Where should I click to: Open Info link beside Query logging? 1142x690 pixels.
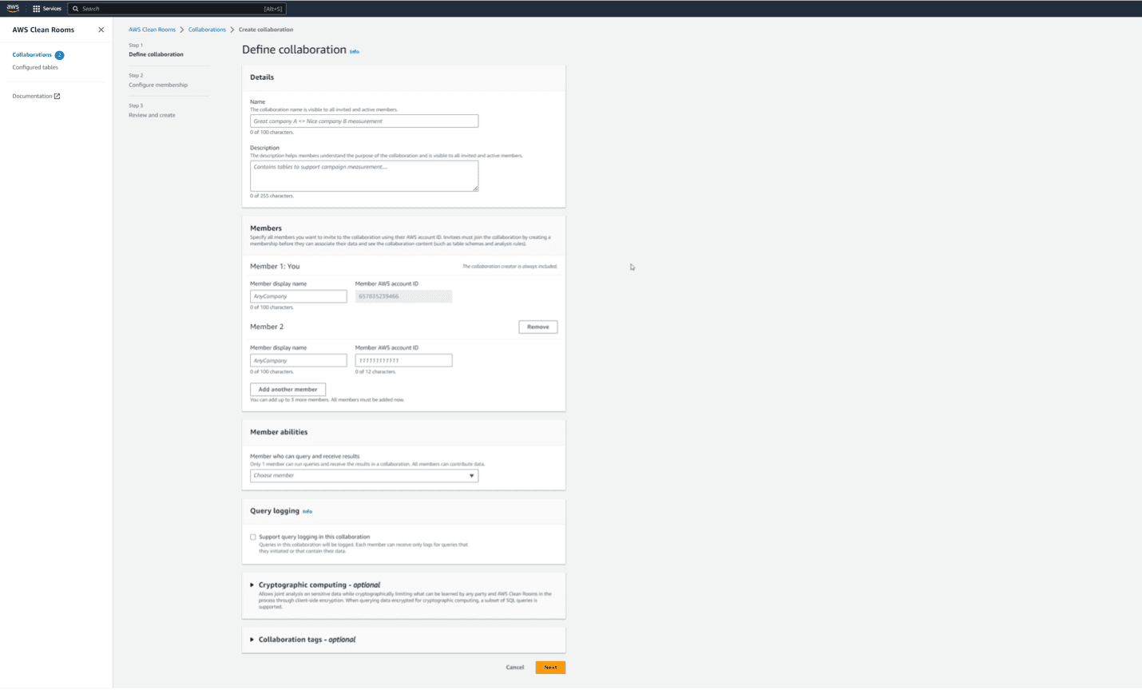coord(307,511)
